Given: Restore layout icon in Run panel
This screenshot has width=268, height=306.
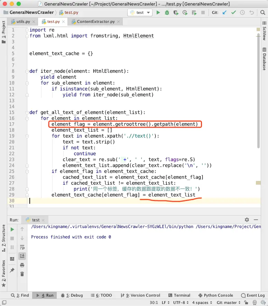Looking at the screenshot, I should pyautogui.click(x=12, y=259).
